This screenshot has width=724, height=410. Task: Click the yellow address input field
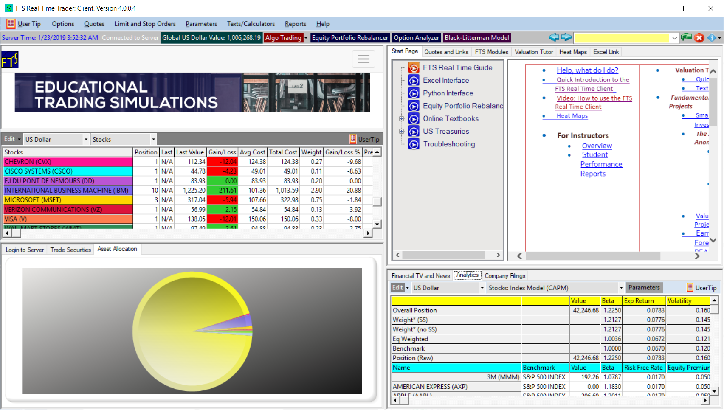tap(621, 38)
